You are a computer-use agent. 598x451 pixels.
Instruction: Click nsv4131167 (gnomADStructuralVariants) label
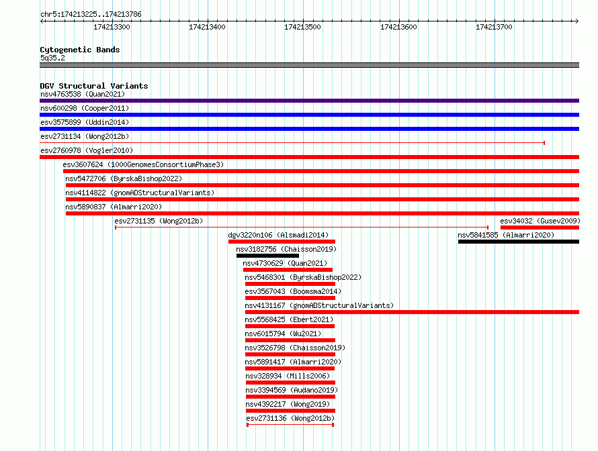pyautogui.click(x=319, y=305)
